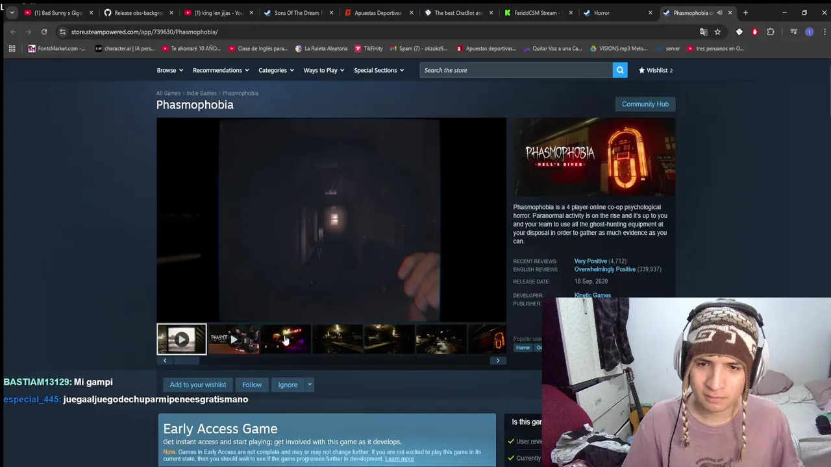Switch to the Sons Of The Dream tab
This screenshot has height=467, width=831.
coord(298,12)
